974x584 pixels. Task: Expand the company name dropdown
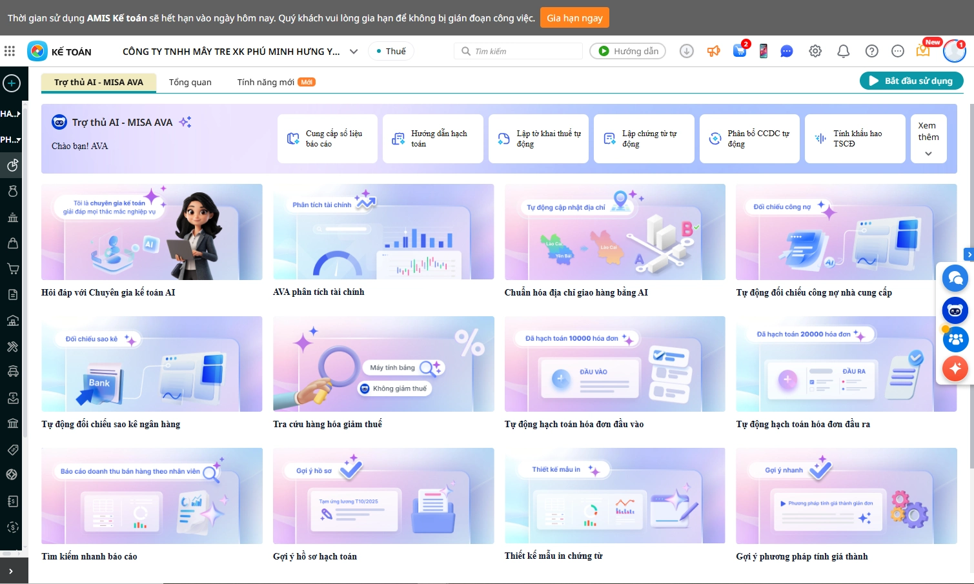354,52
